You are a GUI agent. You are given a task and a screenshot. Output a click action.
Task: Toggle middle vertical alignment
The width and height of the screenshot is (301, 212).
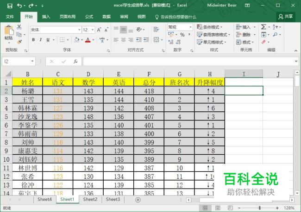tap(124, 29)
